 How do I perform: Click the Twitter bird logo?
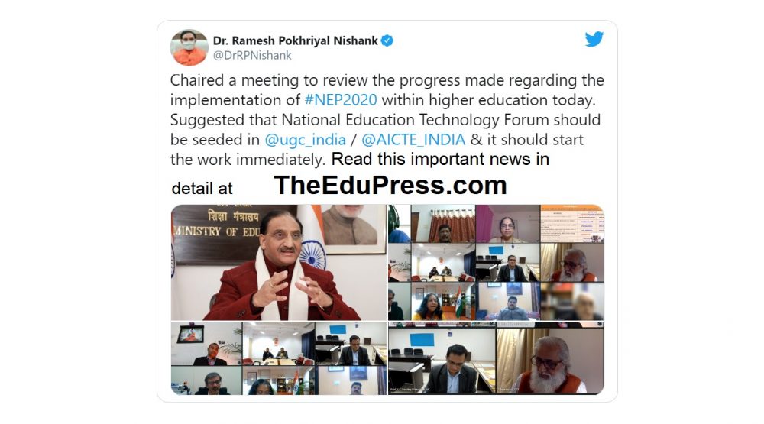click(x=594, y=39)
